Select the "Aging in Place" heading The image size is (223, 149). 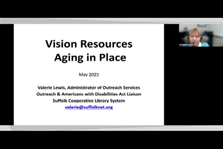pos(90,58)
